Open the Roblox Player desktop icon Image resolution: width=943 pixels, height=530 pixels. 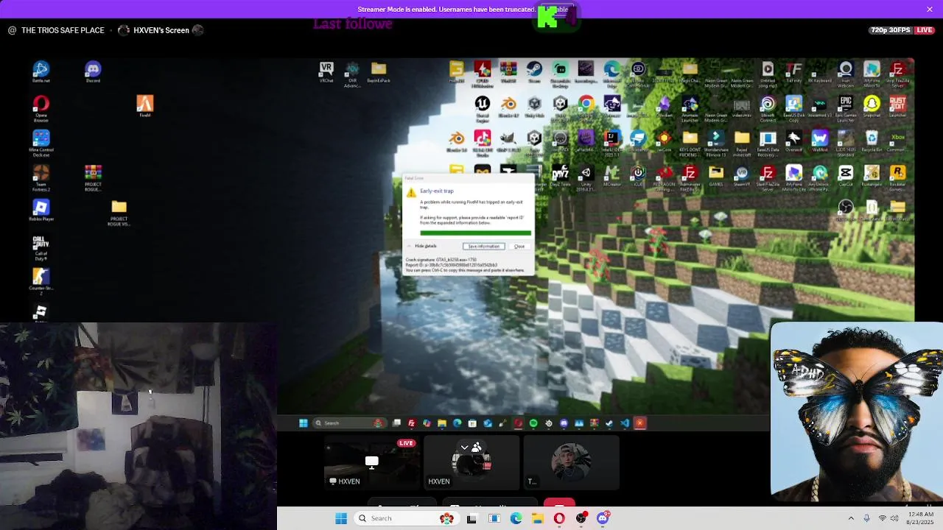(41, 210)
